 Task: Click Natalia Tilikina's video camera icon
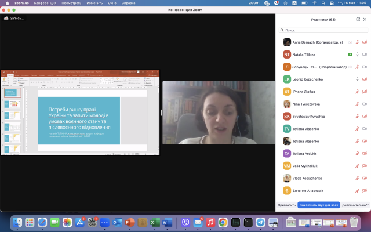[365, 55]
